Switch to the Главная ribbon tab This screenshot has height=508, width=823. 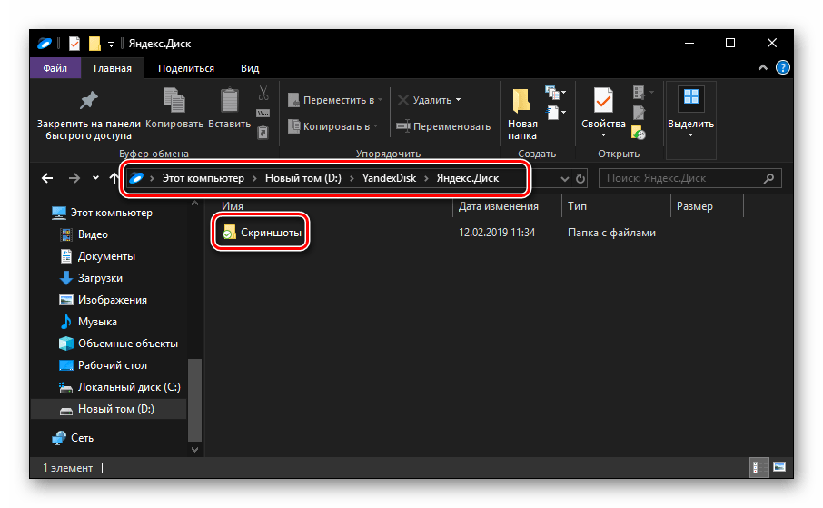click(113, 68)
